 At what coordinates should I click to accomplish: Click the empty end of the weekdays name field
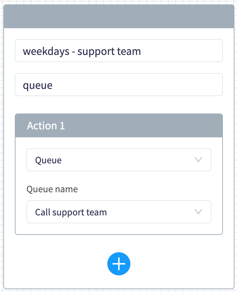[x=181, y=51]
